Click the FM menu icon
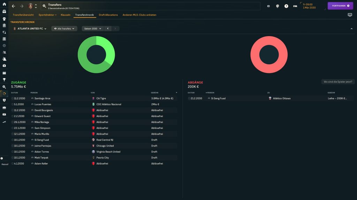The height and width of the screenshot is (200, 357). tap(295, 6)
